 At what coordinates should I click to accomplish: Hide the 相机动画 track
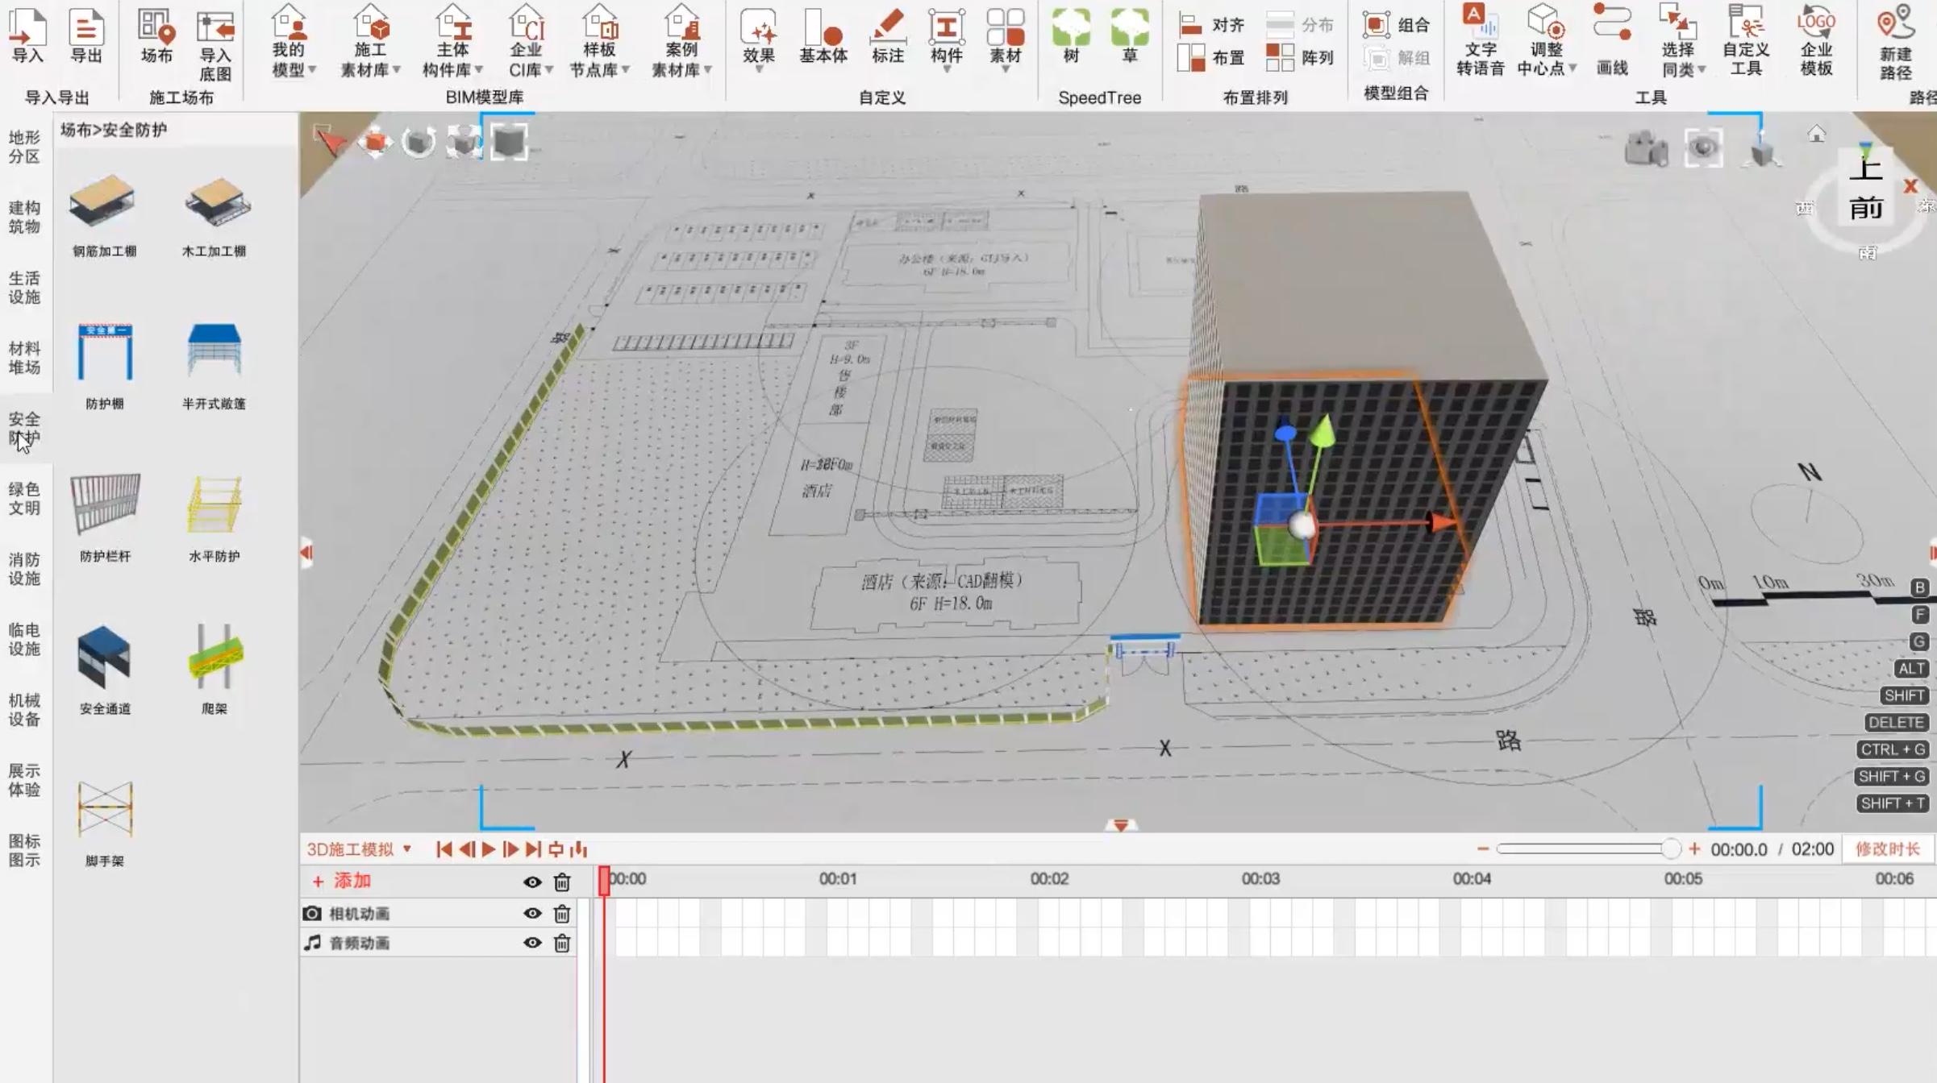(x=531, y=913)
